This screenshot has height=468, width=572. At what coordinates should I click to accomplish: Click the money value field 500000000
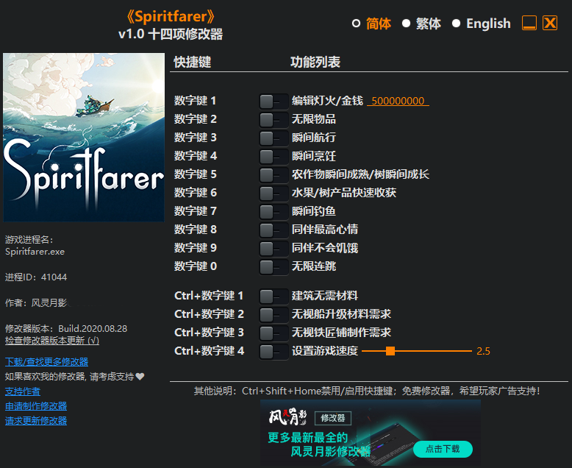[398, 101]
